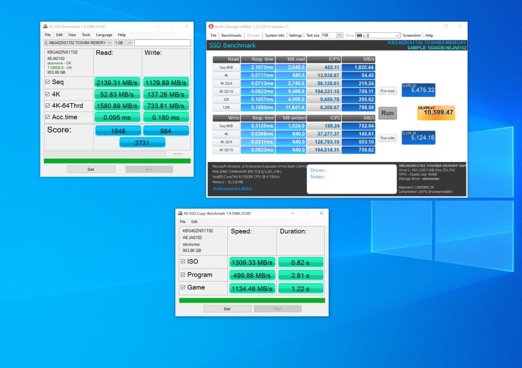Viewport: 522px width, 368px height.
Task: Toggle the Program checkbox in Copy-Benchmark
Action: (183, 275)
